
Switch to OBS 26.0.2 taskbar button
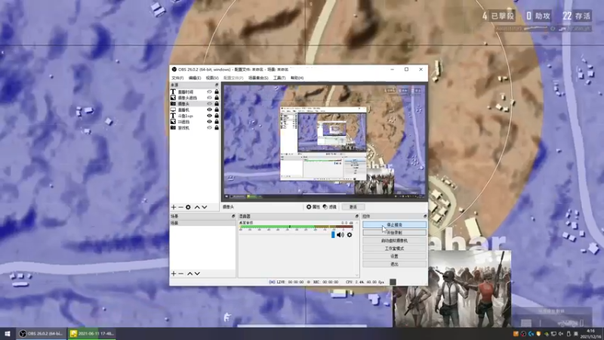click(x=41, y=333)
